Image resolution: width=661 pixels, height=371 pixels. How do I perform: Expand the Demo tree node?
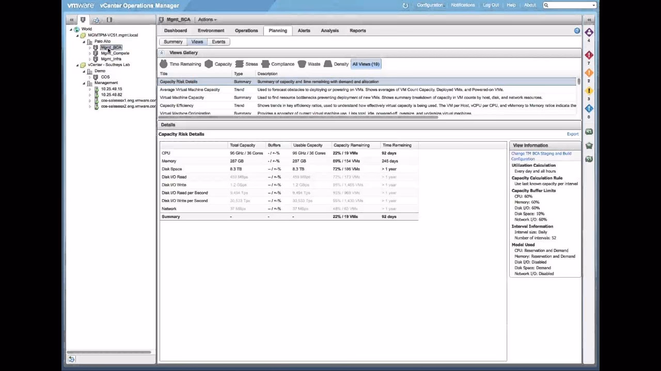pyautogui.click(x=83, y=71)
